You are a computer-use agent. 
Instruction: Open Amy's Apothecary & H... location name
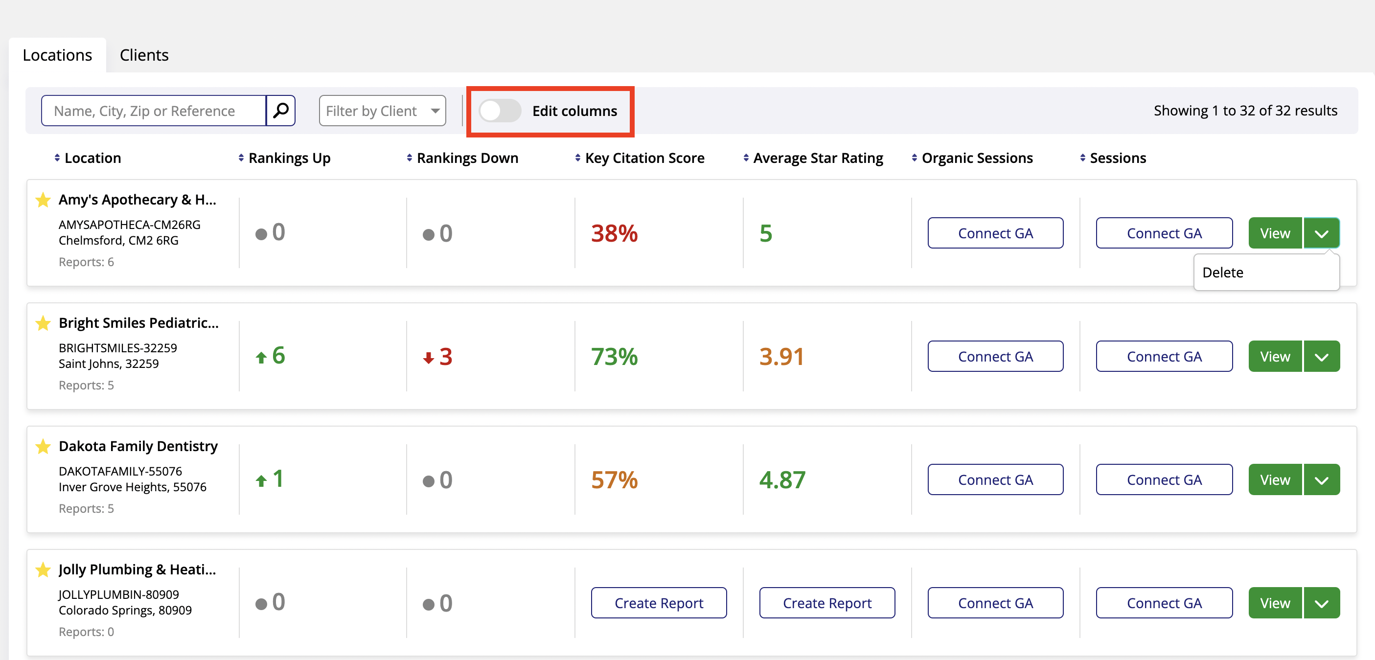pyautogui.click(x=137, y=200)
